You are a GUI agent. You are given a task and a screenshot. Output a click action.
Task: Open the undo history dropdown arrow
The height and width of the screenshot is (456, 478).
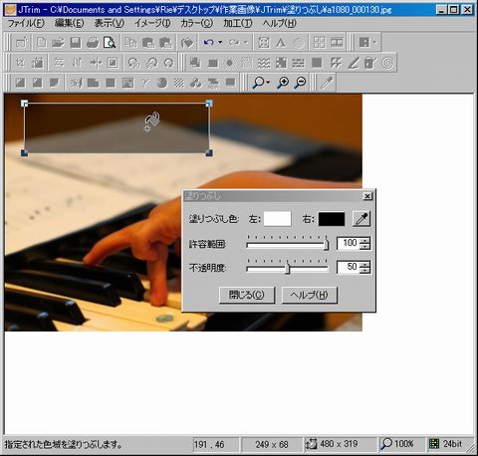[x=220, y=43]
